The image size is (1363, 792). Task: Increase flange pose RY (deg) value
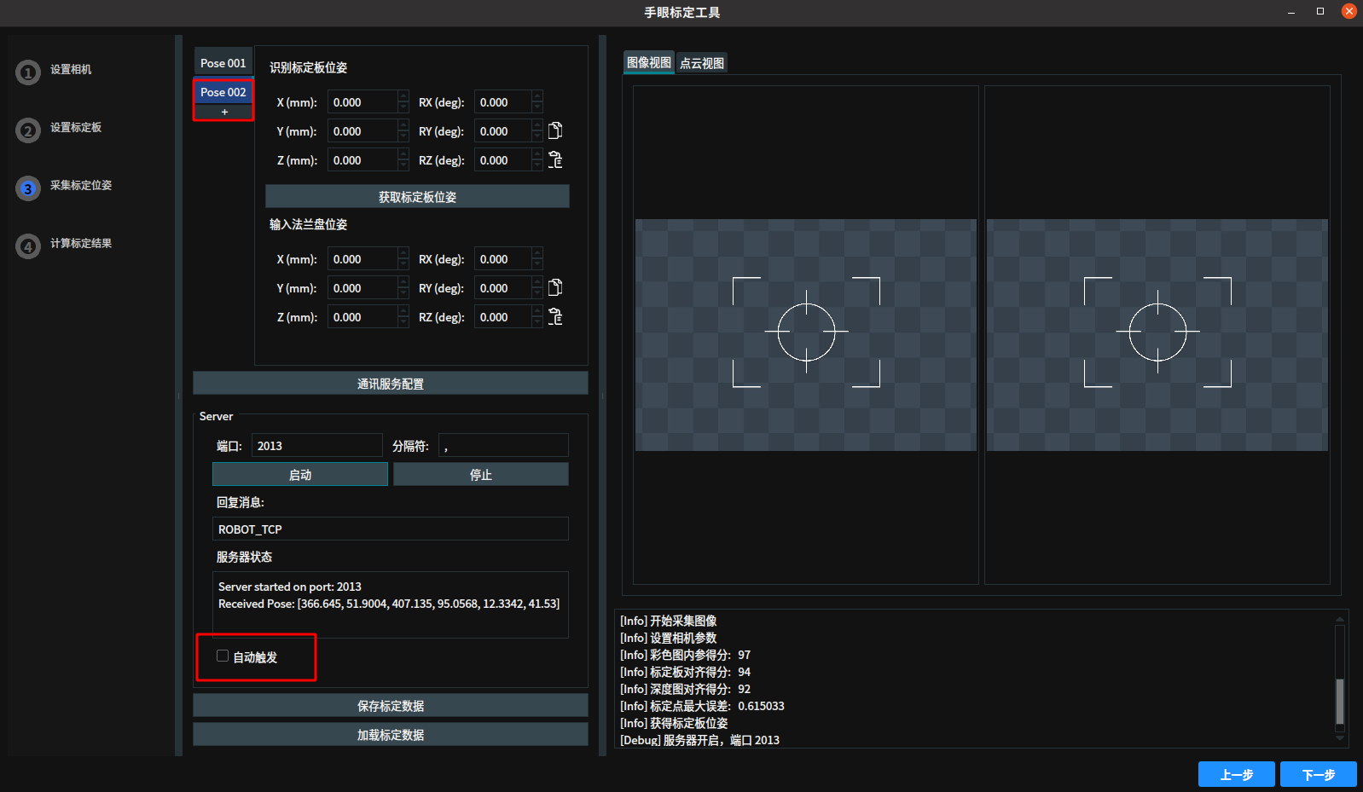click(x=537, y=282)
